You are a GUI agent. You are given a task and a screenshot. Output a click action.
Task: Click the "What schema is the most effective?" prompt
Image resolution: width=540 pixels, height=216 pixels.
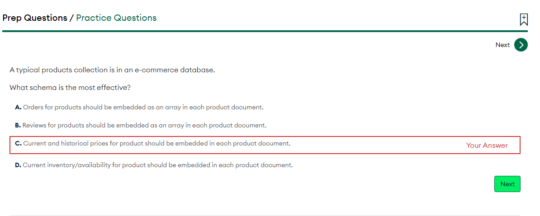coord(70,87)
